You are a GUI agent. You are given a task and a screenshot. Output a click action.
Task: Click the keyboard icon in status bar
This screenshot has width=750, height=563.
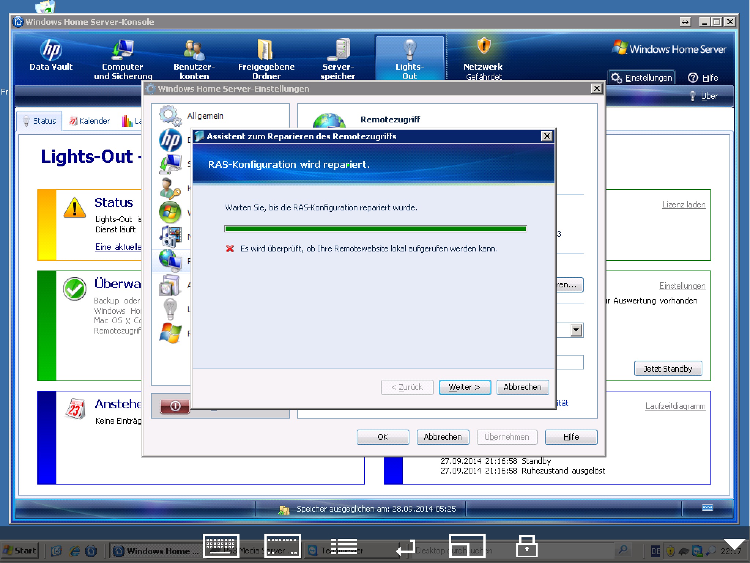[708, 508]
